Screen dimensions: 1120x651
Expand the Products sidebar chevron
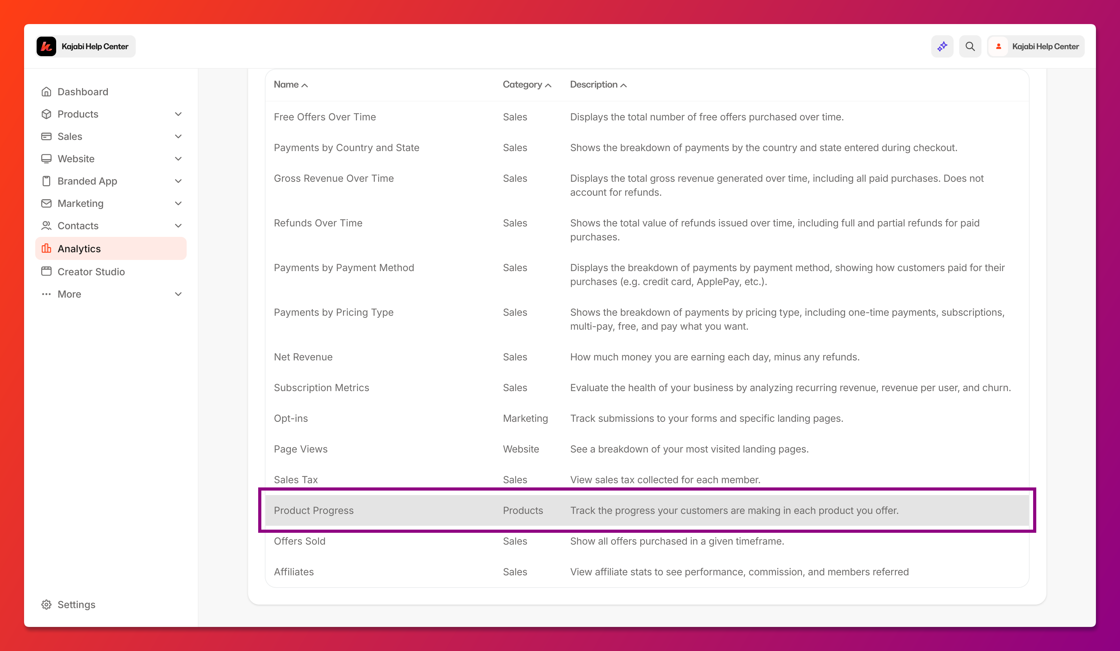(178, 114)
